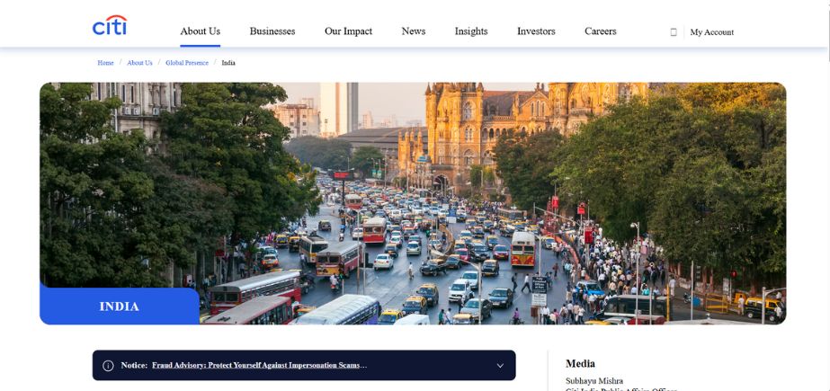Click the search icon beside My Account
This screenshot has height=391, width=830.
point(674,32)
